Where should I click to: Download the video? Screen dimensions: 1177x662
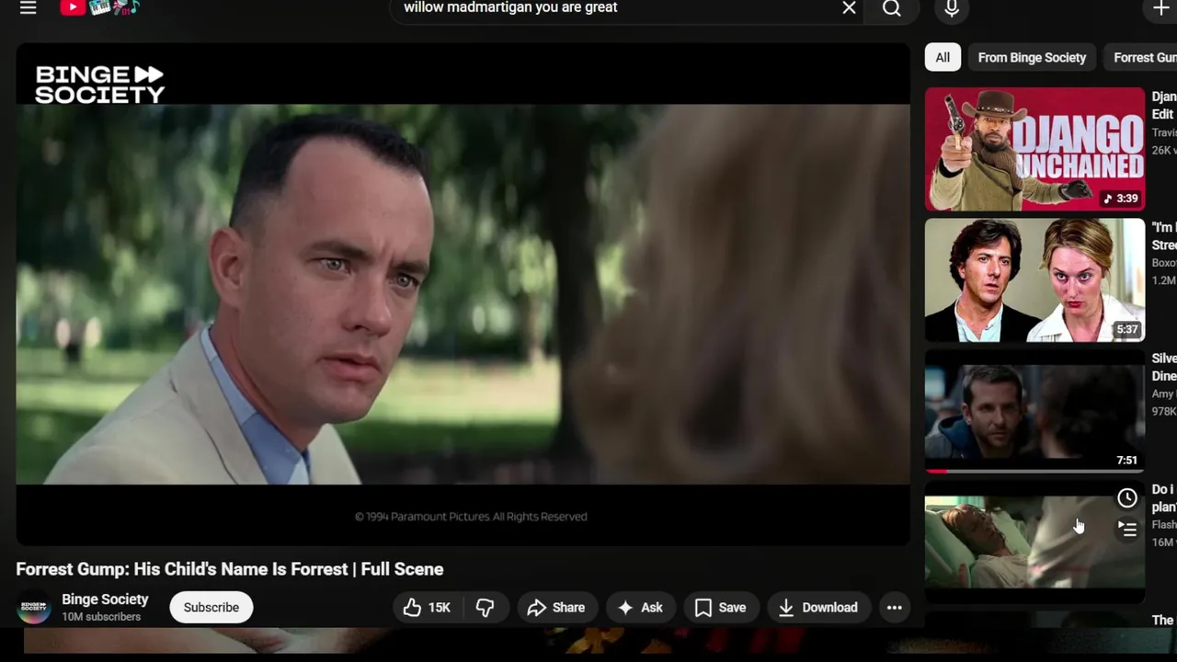[x=817, y=607]
